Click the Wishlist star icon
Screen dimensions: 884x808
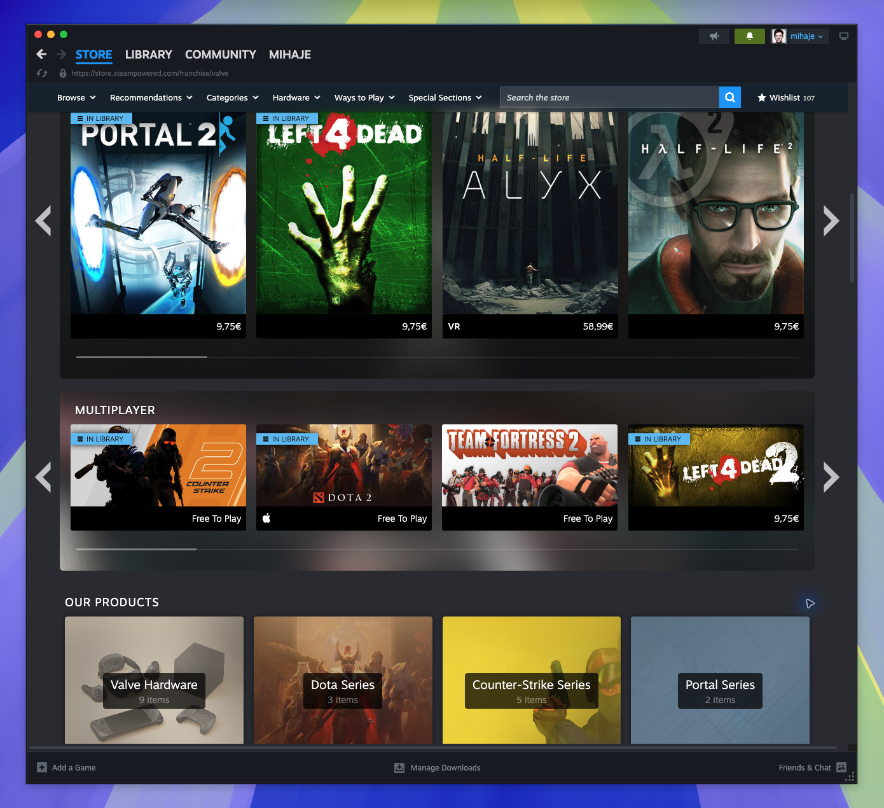[x=762, y=98]
